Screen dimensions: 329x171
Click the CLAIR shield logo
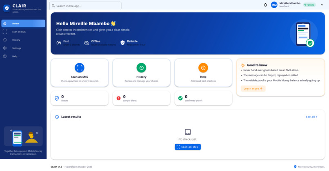click(7, 8)
